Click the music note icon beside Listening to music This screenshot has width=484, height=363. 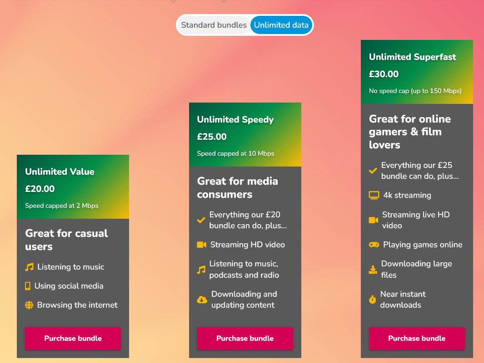pos(30,267)
